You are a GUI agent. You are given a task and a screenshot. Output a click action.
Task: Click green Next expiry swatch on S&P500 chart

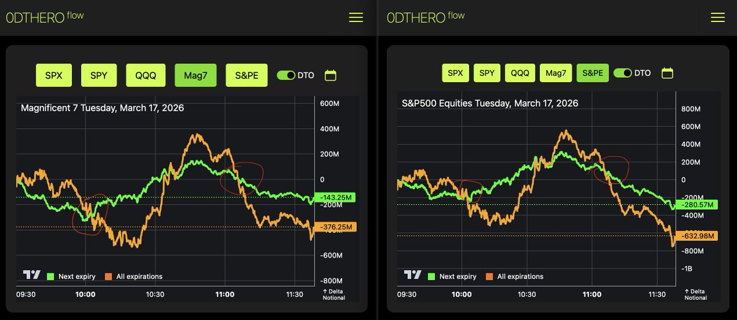pos(432,276)
